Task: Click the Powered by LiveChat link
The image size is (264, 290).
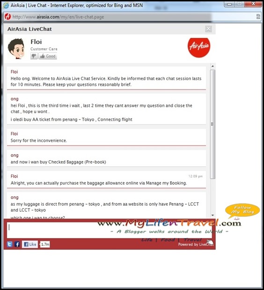Action: tap(196, 244)
